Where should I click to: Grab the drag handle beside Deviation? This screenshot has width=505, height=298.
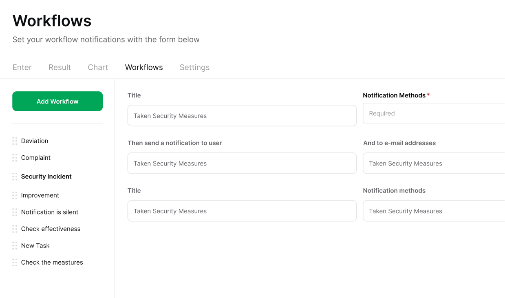coord(15,141)
